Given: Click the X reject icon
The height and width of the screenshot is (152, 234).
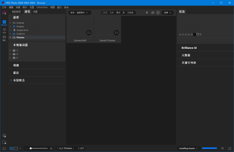Looking at the screenshot, I should point(200,34).
